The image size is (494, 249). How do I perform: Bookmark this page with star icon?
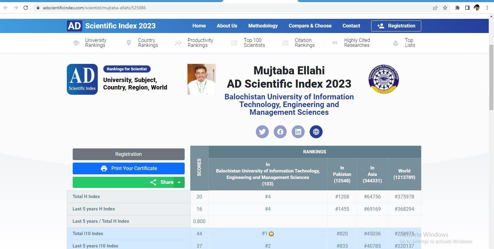(445, 8)
